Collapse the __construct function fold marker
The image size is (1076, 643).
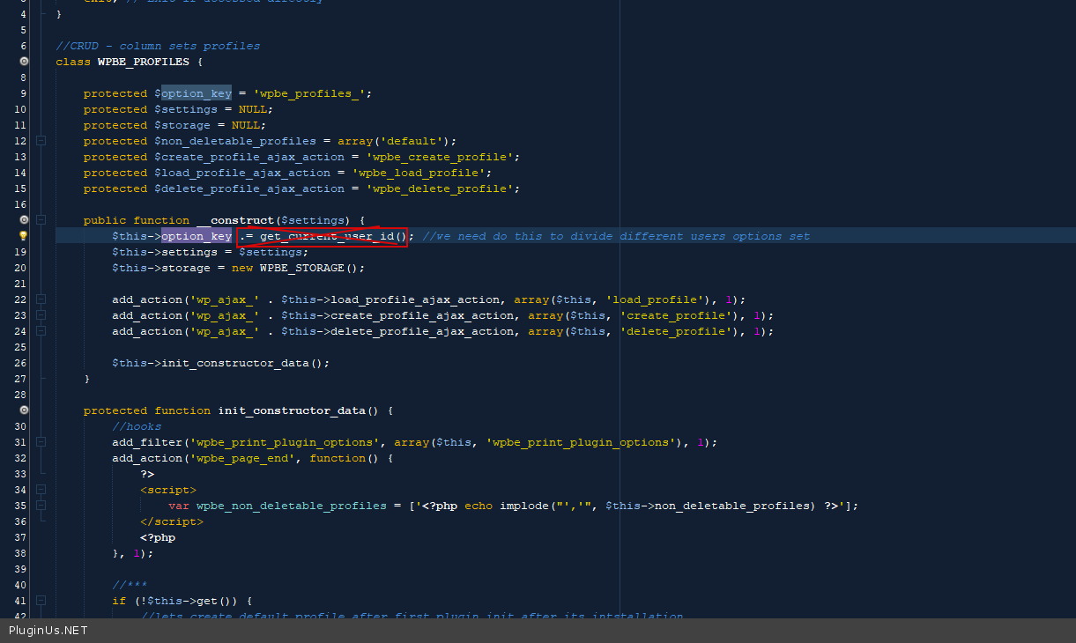[x=41, y=220]
